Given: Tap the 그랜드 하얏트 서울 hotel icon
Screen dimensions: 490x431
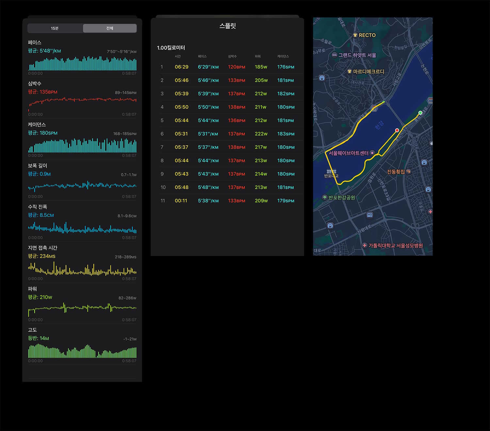Looking at the screenshot, I should [335, 55].
